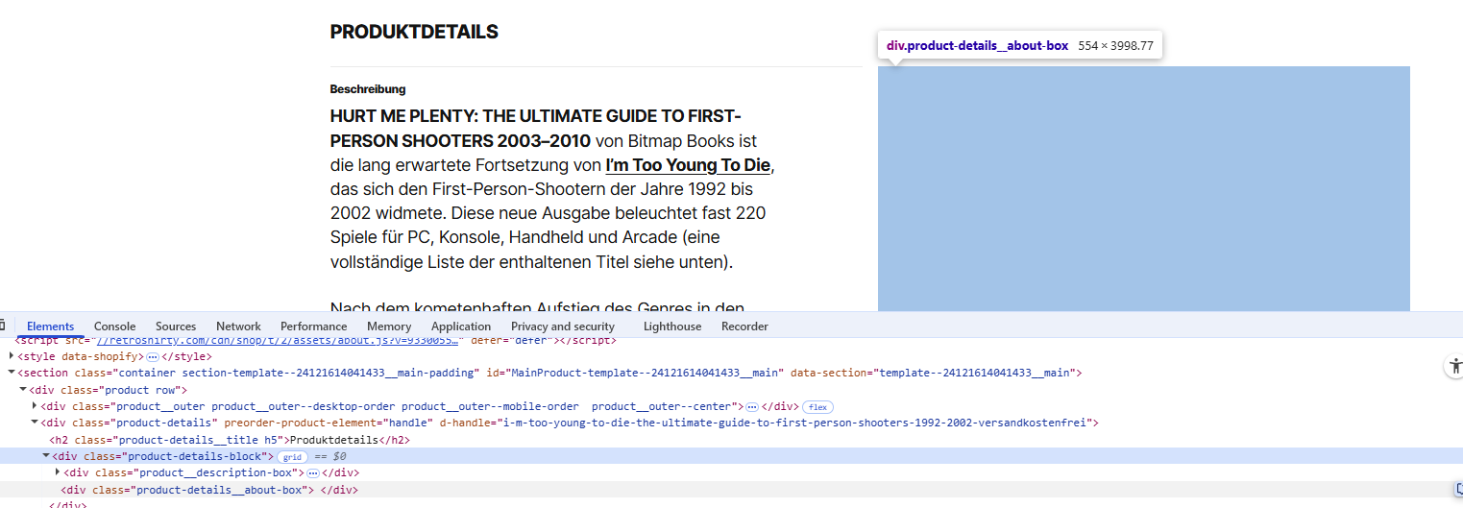Click the PRODUKTDETAILS heading

tap(414, 32)
